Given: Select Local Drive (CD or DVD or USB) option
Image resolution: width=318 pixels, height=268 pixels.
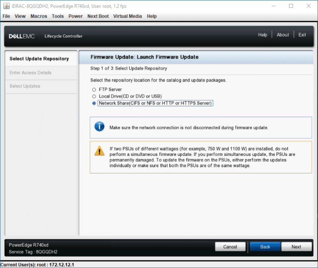Looking at the screenshot, I should point(94,96).
